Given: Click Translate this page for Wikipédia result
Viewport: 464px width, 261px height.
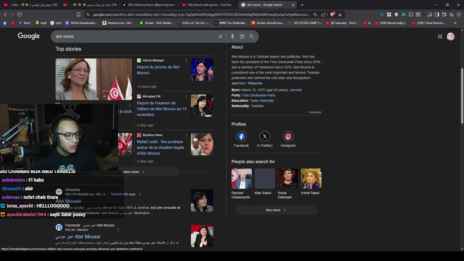Looking at the screenshot, I should point(123,194).
